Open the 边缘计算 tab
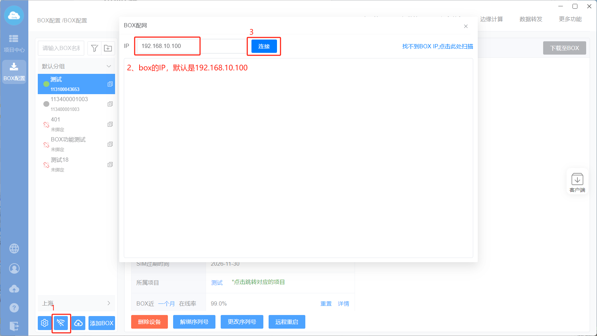Screen dimensions: 597x336 click(491, 19)
